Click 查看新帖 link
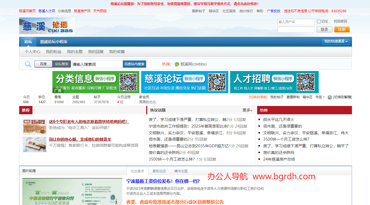This screenshot has height=205, width=370. 293,97
